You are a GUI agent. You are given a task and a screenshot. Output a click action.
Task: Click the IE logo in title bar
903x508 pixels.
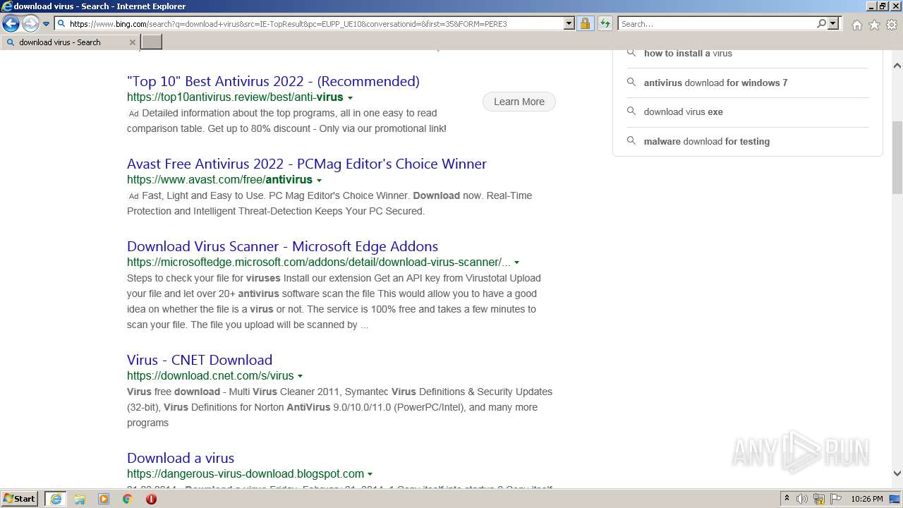[x=7, y=6]
